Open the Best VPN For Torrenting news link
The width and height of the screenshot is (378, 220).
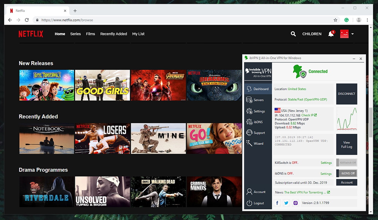306,192
